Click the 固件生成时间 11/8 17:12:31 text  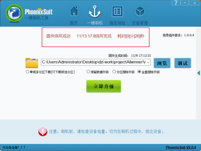(x=130, y=55)
